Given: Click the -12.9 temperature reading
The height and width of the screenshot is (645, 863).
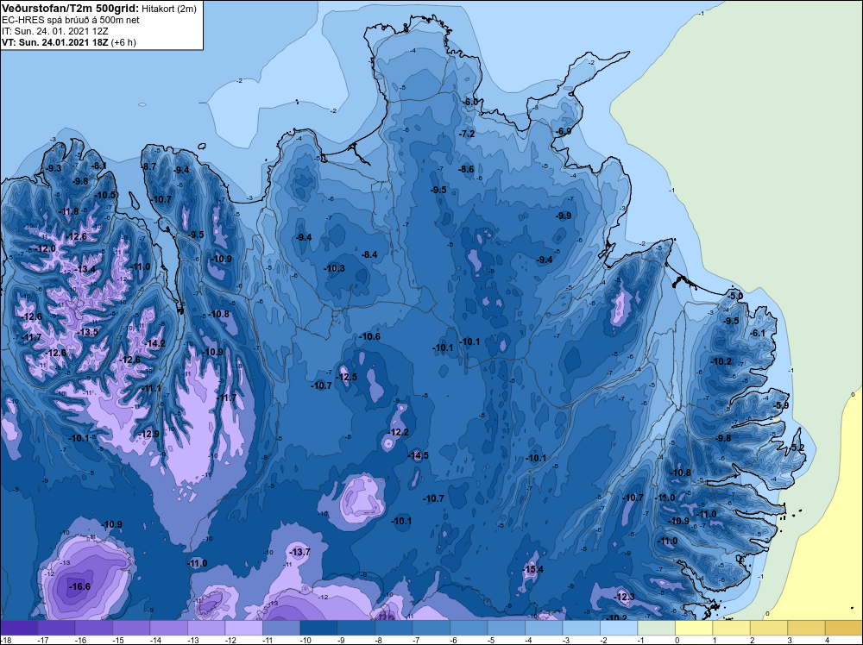Looking at the screenshot, I should point(148,434).
